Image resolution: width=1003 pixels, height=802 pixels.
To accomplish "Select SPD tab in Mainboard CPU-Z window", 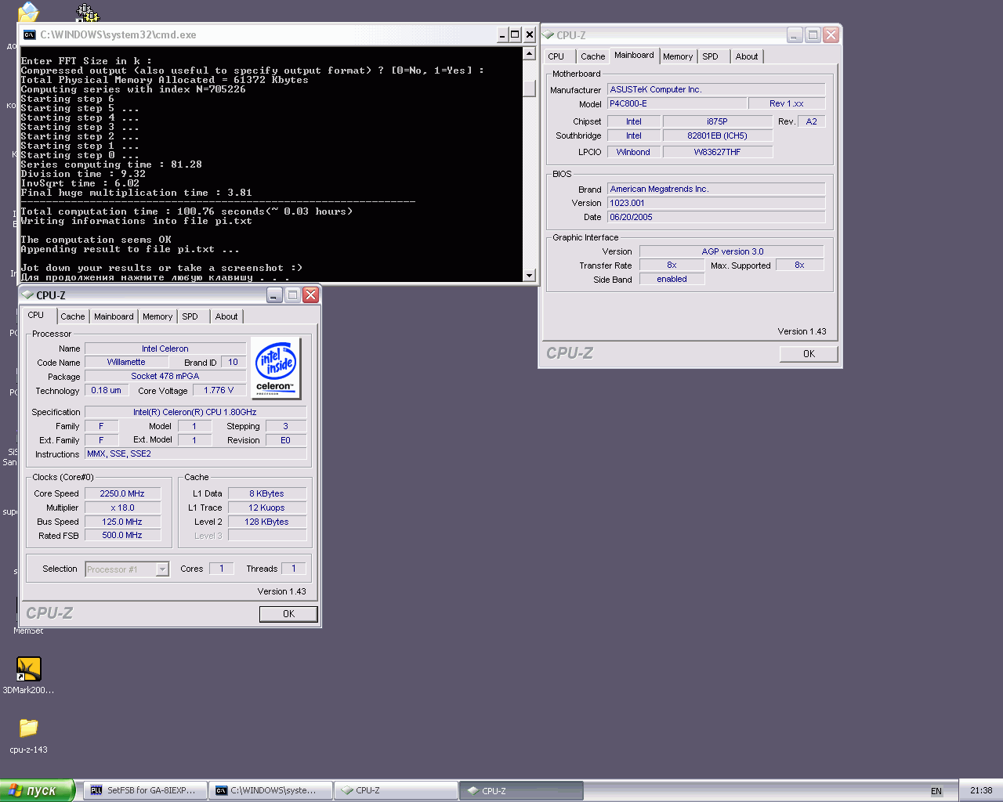I will [x=711, y=56].
